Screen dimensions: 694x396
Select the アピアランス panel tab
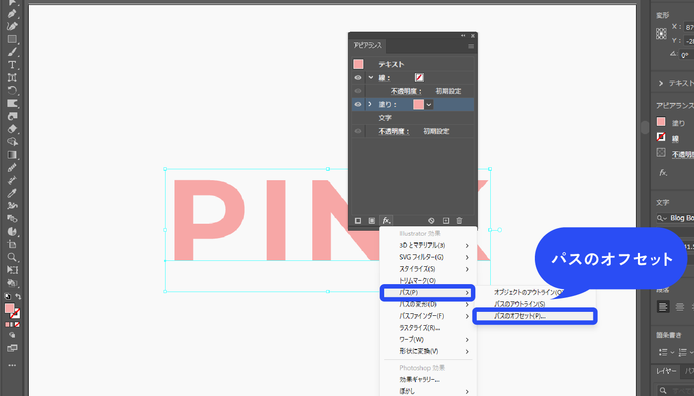point(367,46)
